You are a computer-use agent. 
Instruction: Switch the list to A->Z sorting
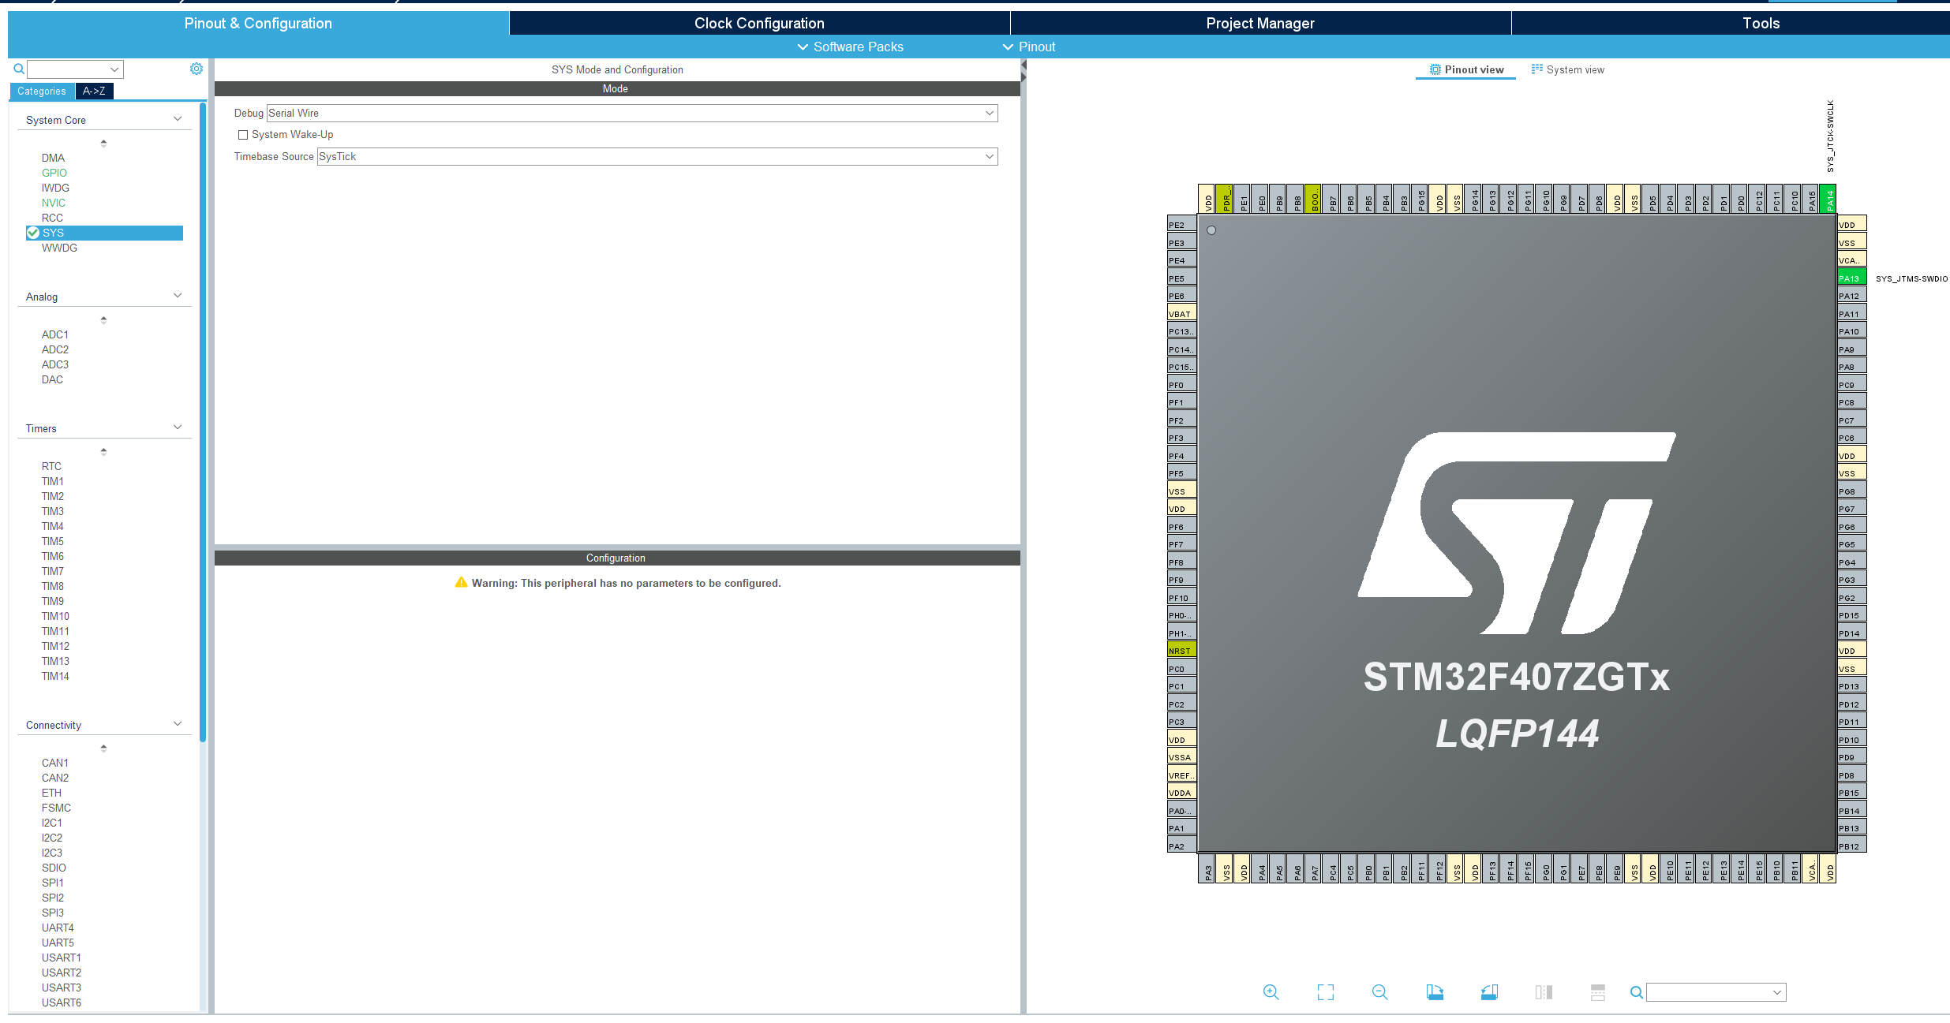94,91
